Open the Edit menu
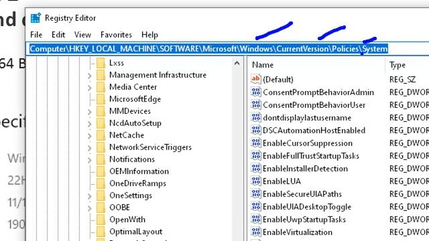429x241 pixels. (x=58, y=35)
